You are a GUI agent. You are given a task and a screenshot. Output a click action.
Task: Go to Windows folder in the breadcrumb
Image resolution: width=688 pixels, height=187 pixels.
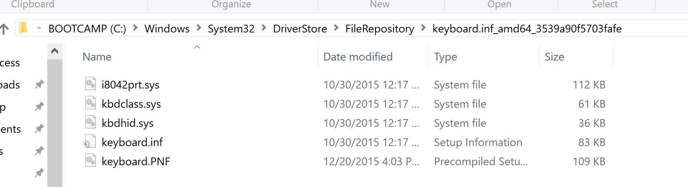[x=167, y=29]
